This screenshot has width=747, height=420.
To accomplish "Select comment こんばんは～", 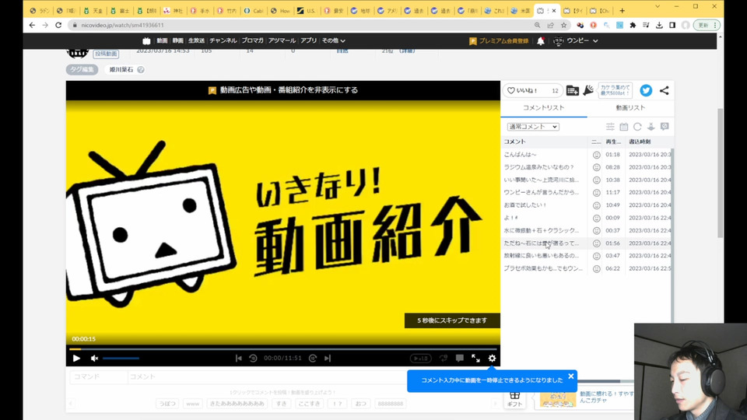I will [521, 154].
